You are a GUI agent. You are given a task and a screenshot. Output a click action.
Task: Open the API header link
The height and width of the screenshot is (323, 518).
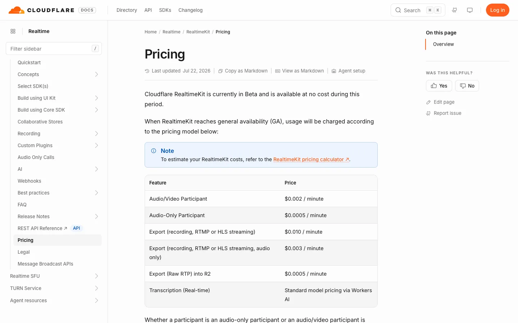click(x=148, y=10)
